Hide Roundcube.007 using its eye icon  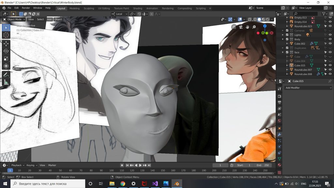(330, 70)
